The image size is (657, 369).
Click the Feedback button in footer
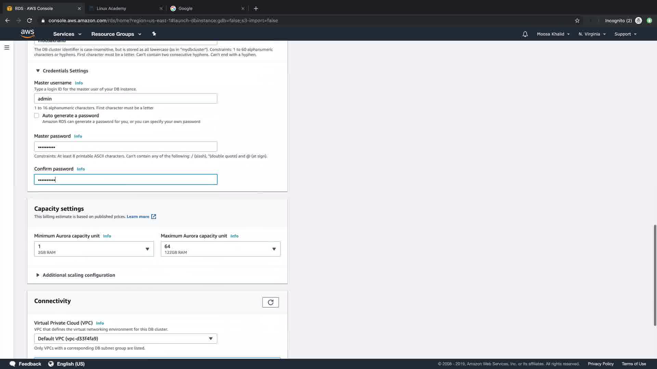coord(26,364)
